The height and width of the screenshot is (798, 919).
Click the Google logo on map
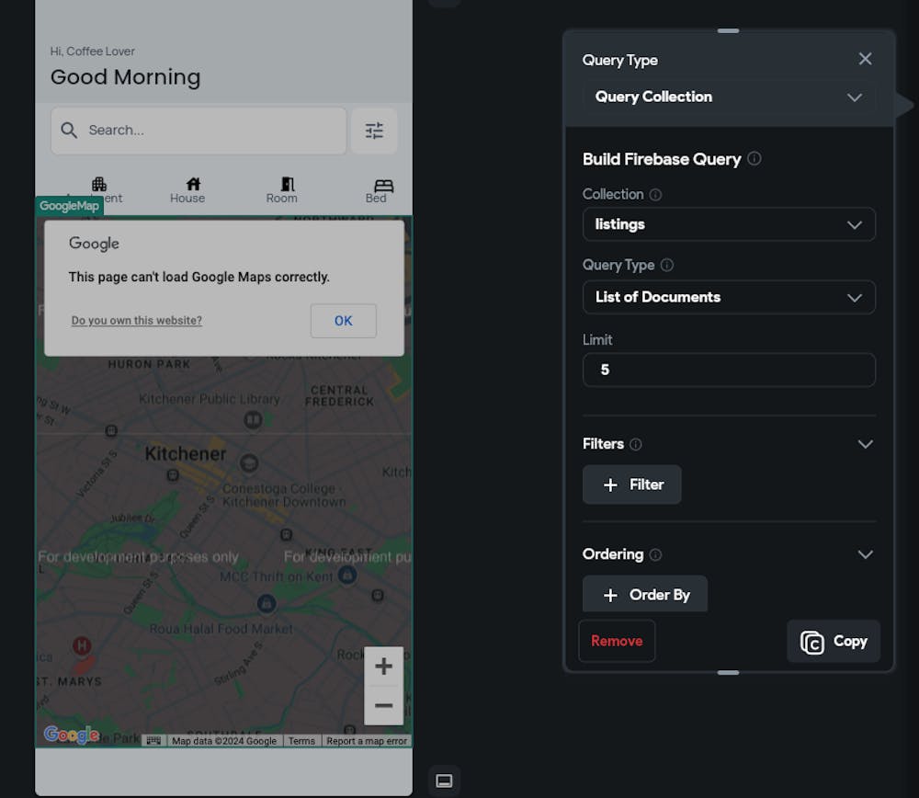[x=72, y=734]
